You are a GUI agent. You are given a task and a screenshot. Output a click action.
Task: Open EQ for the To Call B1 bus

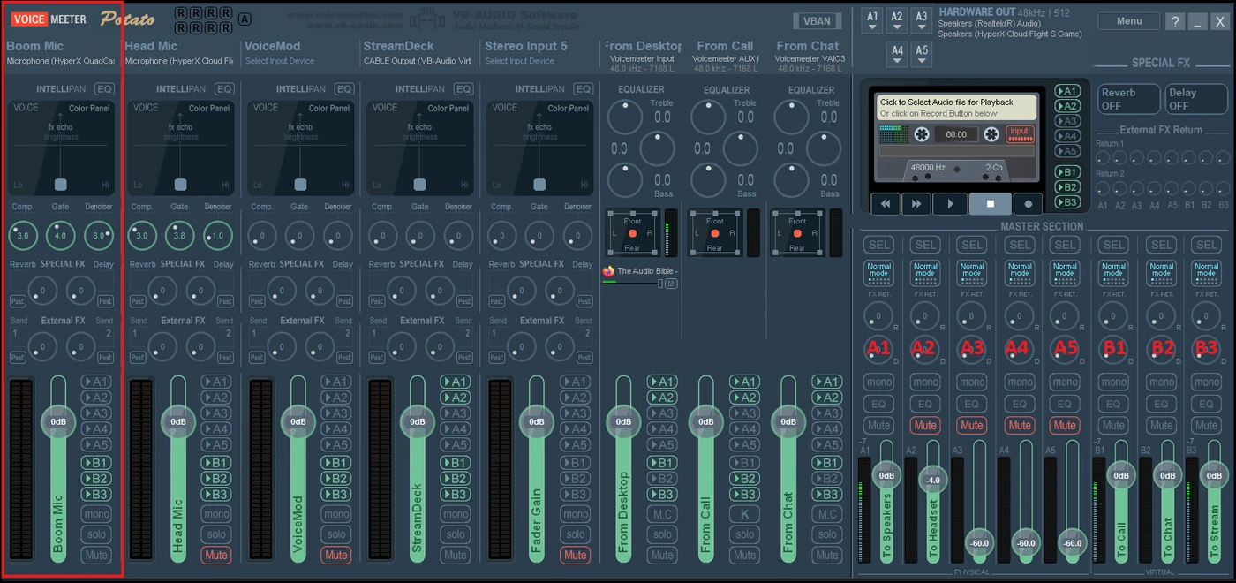(x=1113, y=404)
